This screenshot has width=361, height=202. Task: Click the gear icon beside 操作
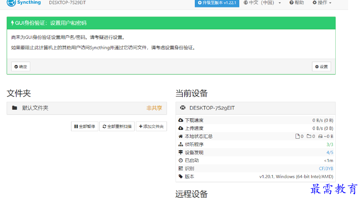coord(314,2)
